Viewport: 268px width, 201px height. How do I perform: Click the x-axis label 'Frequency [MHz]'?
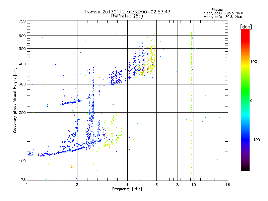[127, 189]
